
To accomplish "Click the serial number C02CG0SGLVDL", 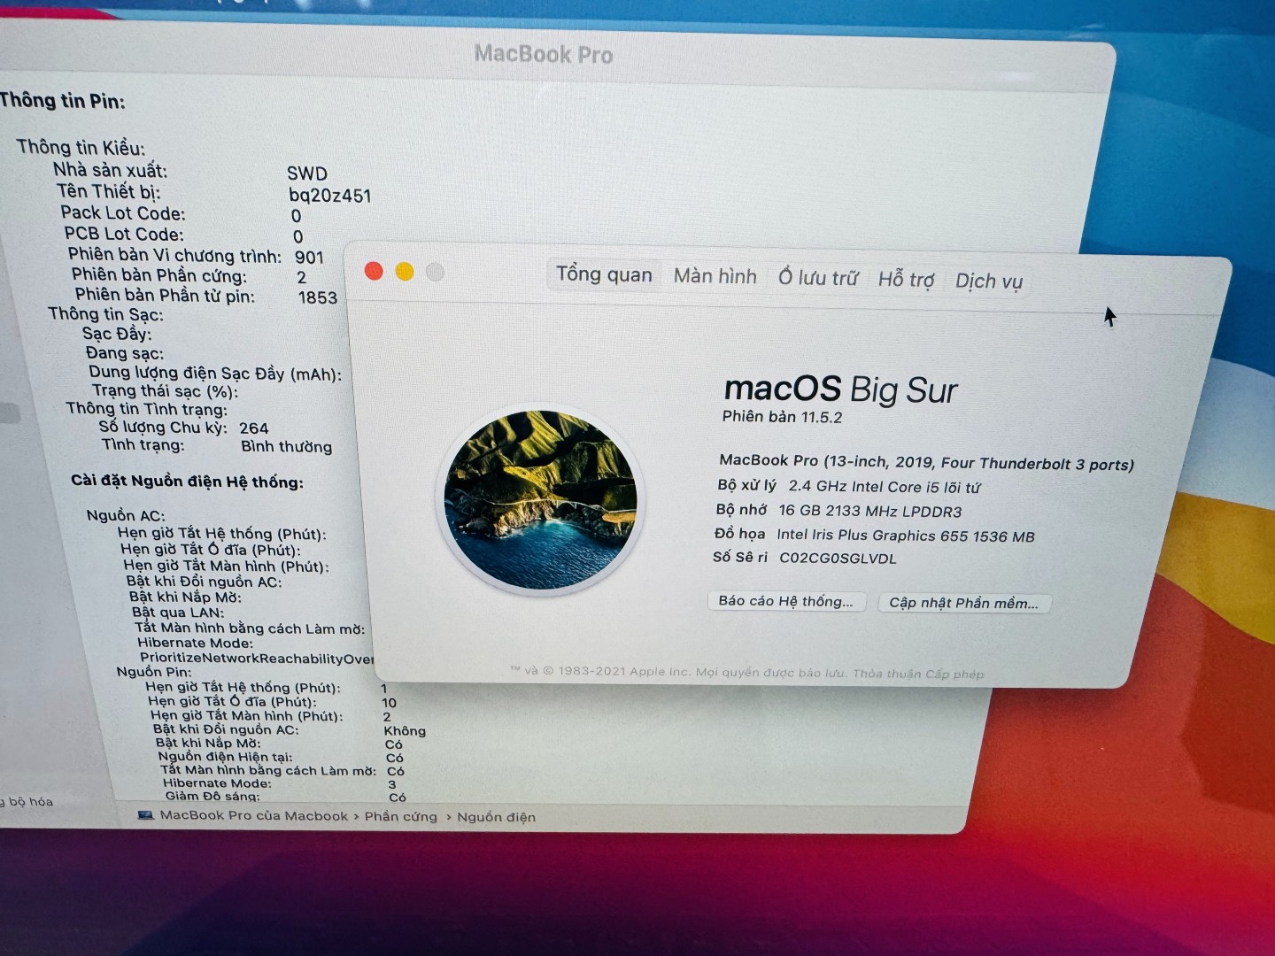I will (x=838, y=559).
